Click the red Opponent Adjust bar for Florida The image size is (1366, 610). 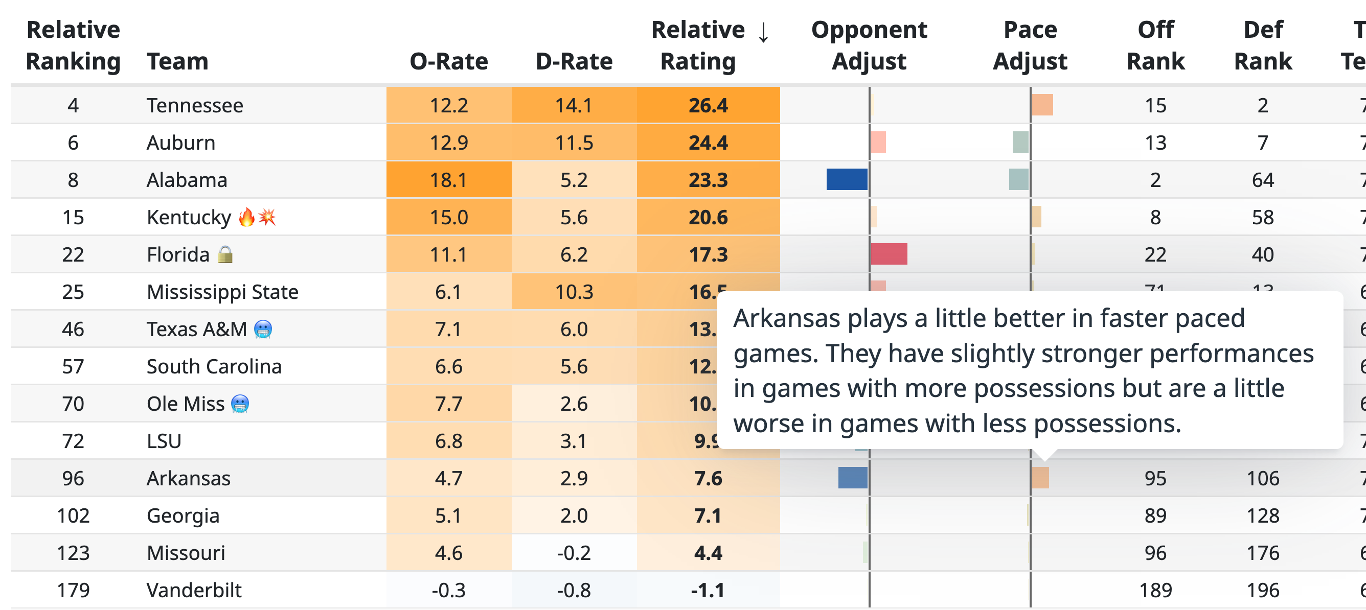pyautogui.click(x=890, y=254)
